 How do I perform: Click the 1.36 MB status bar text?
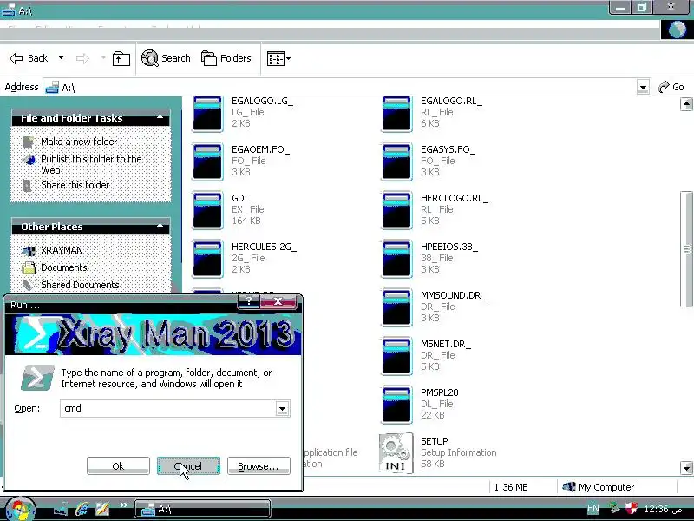tap(511, 487)
